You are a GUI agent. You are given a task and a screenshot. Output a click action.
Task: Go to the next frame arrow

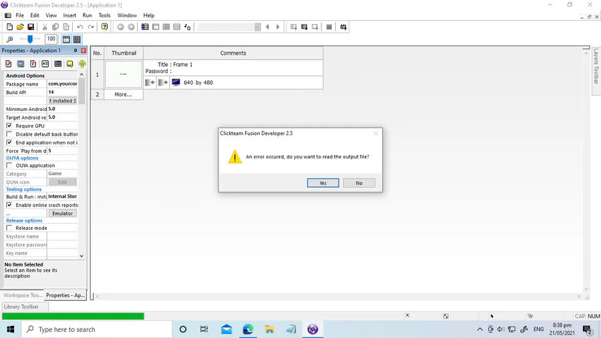278,27
